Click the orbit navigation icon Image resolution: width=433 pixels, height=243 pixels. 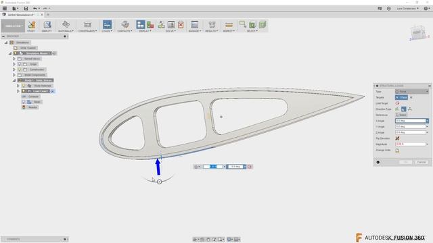(x=196, y=240)
